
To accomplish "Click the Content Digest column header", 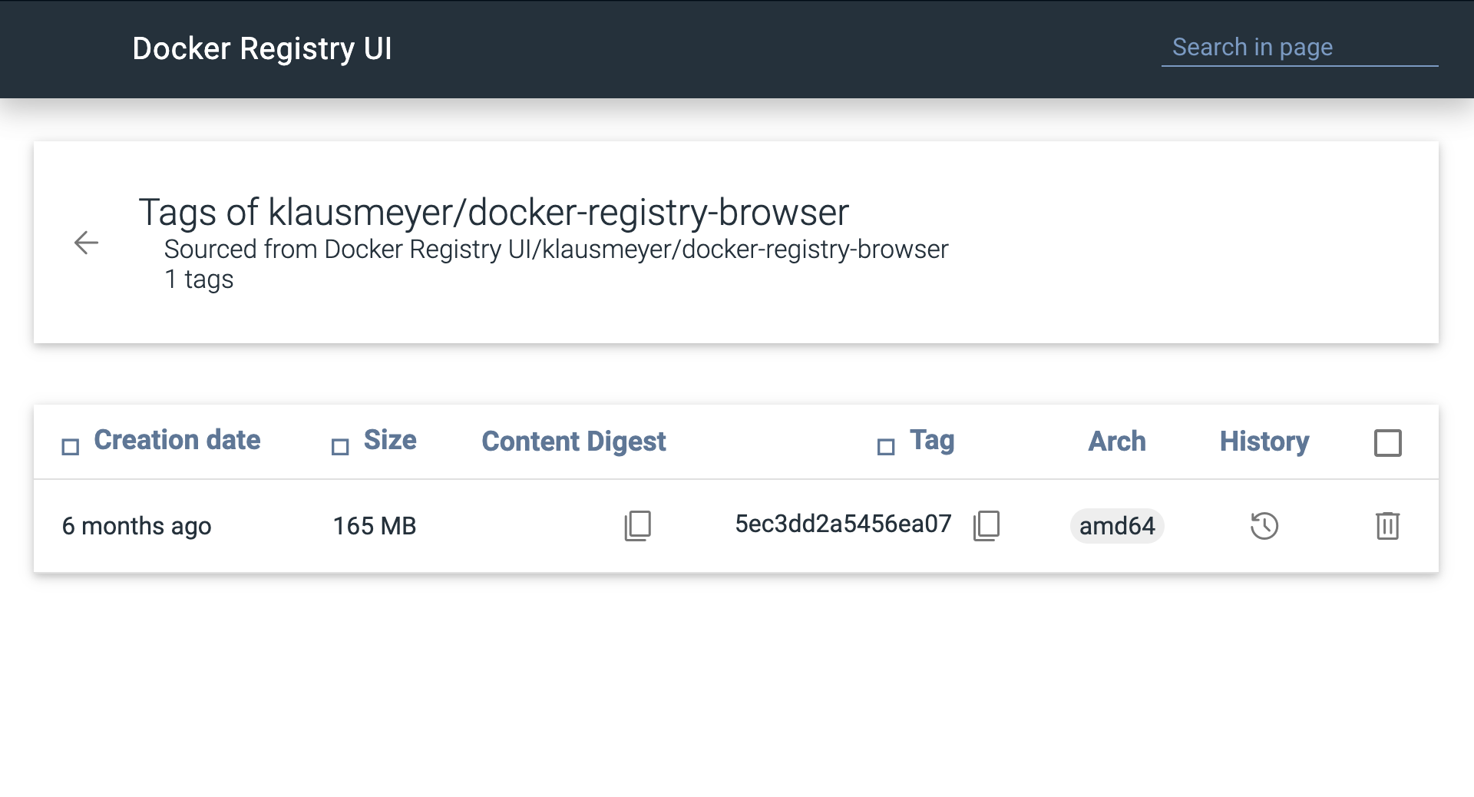I will click(x=573, y=441).
